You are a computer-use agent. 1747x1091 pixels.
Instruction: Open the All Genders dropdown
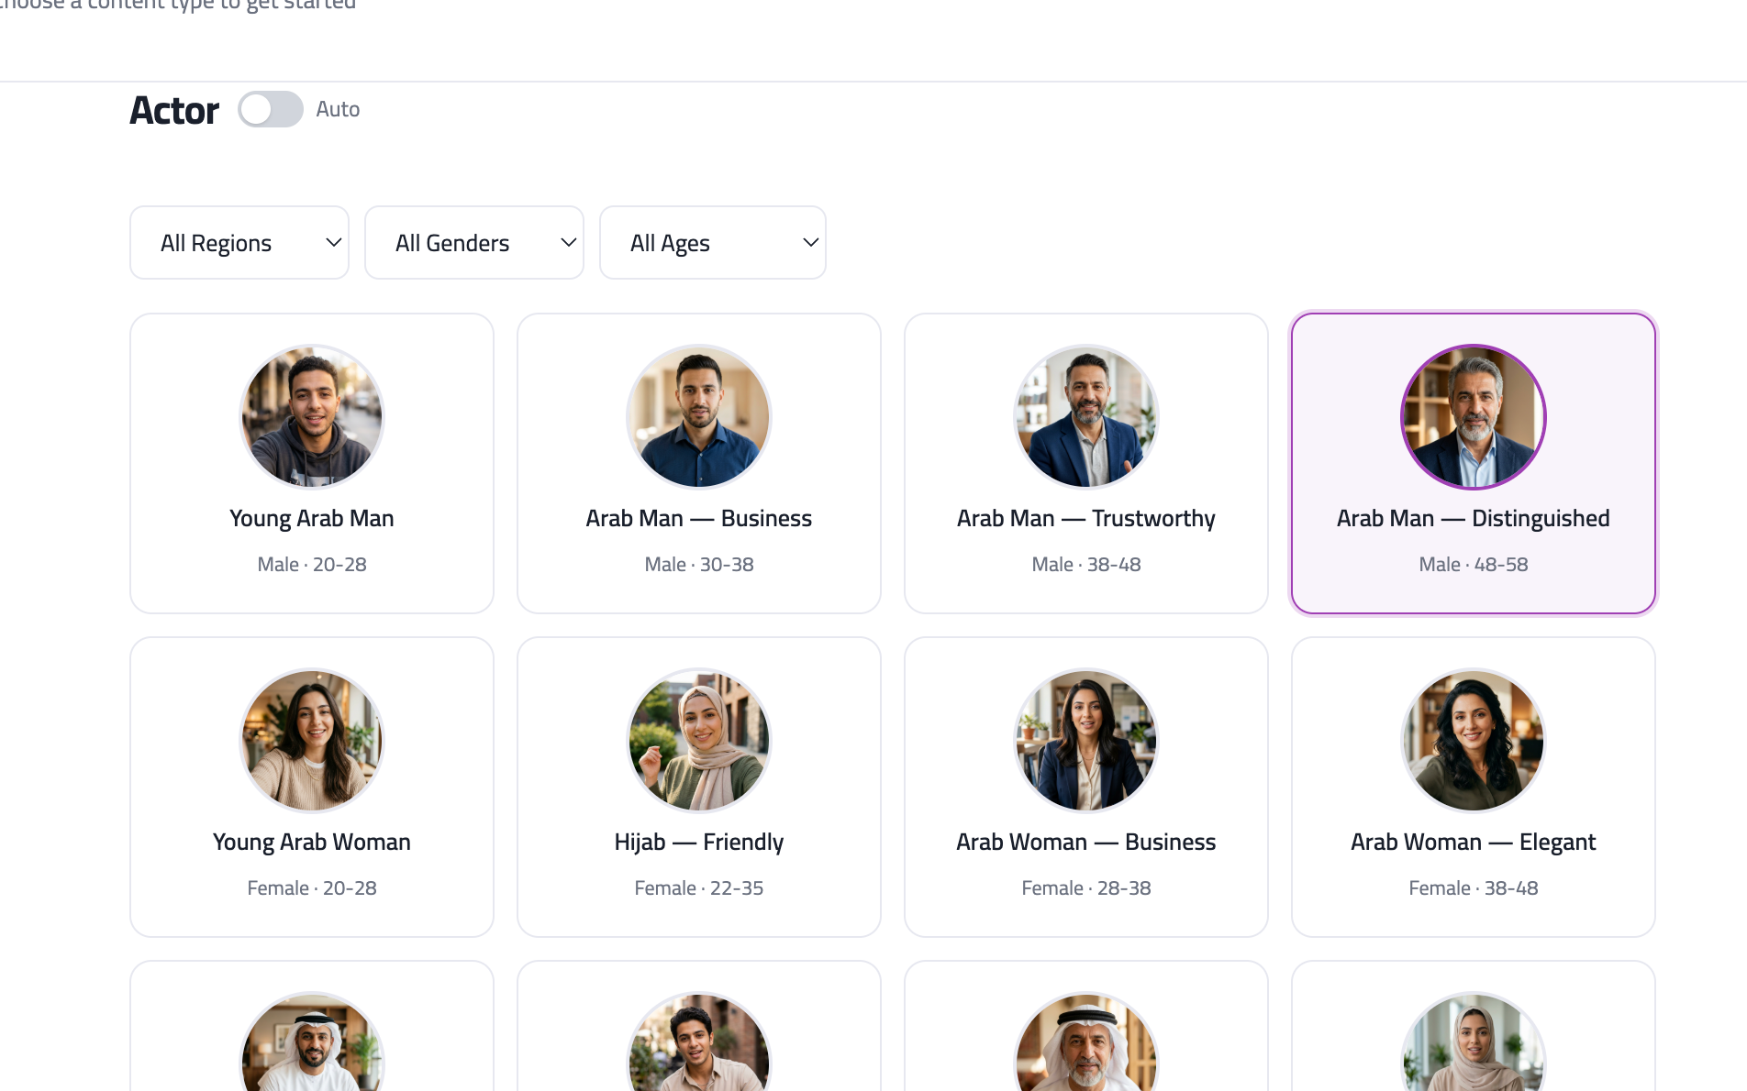(473, 242)
